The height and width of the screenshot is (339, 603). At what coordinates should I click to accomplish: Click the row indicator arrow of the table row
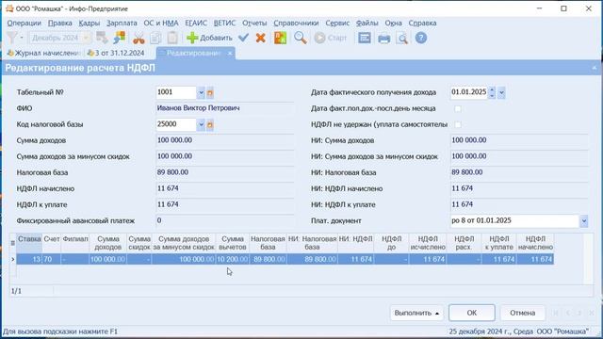coord(12,260)
